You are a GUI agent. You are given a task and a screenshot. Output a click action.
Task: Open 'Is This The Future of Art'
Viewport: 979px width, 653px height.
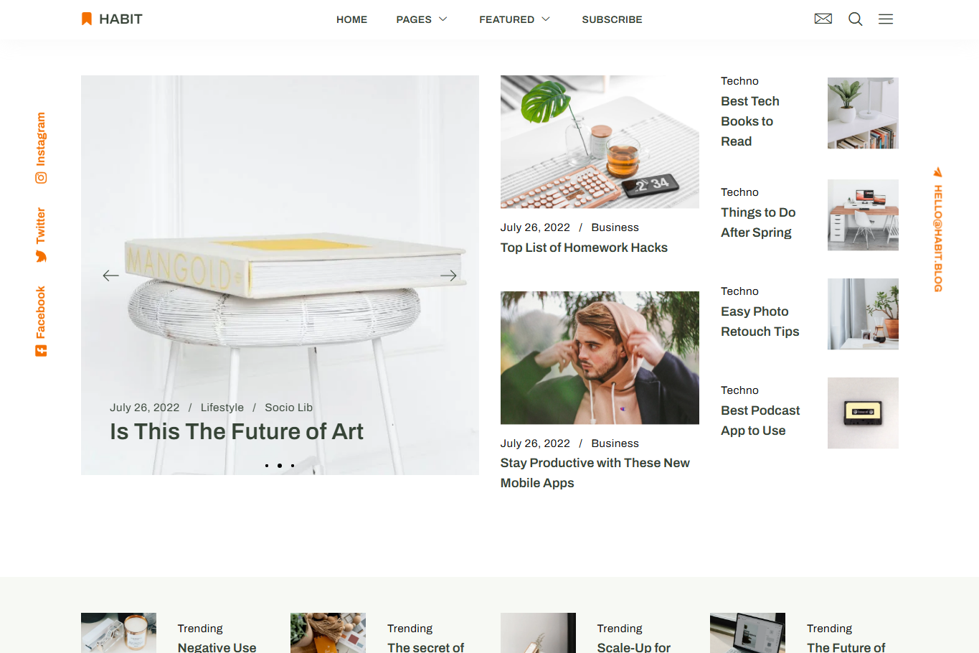pyautogui.click(x=237, y=431)
